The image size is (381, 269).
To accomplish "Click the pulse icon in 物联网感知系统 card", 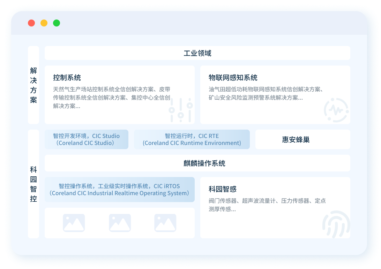I will [336, 110].
